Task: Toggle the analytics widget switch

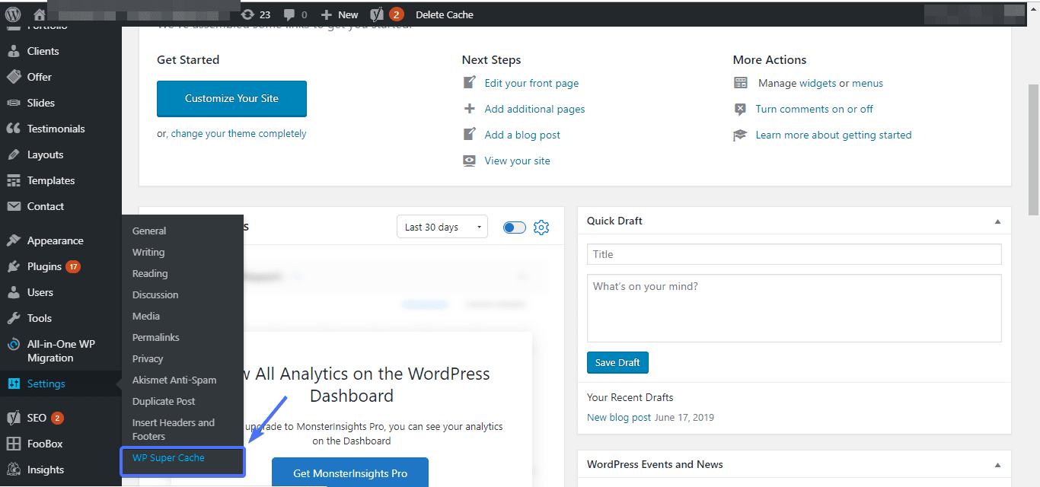Action: point(515,227)
